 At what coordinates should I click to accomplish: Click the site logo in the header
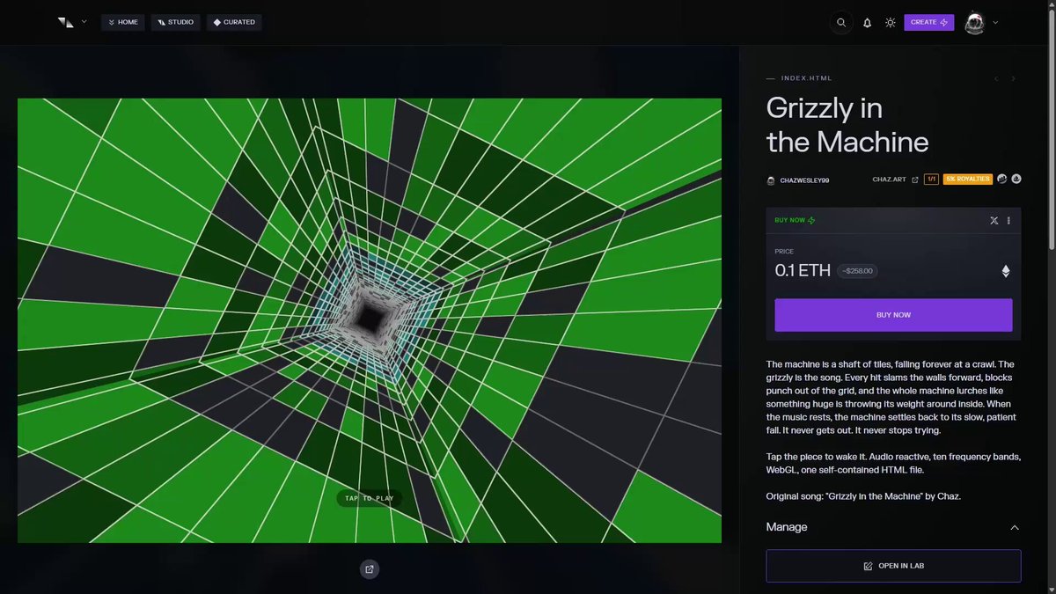click(65, 22)
